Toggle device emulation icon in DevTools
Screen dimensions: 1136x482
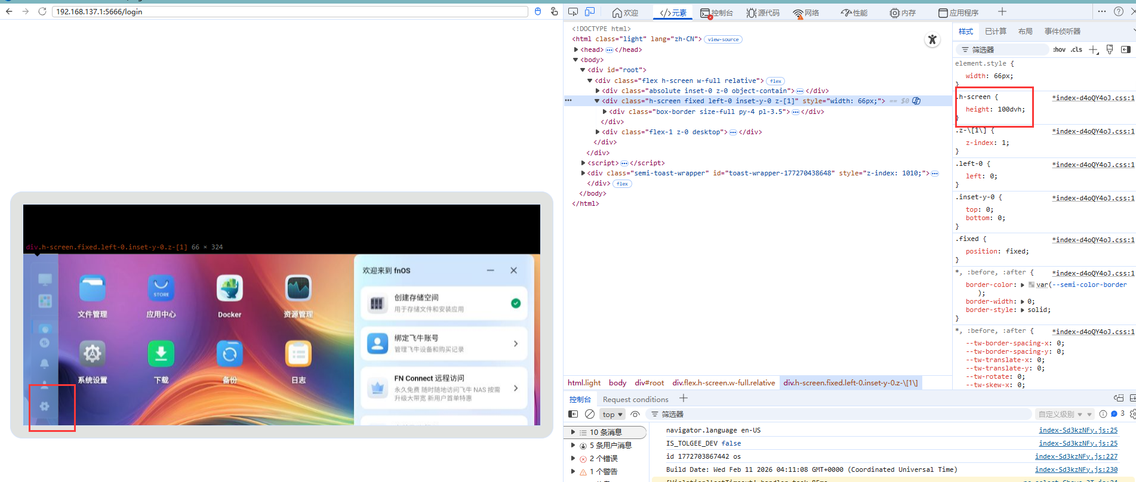pos(590,12)
